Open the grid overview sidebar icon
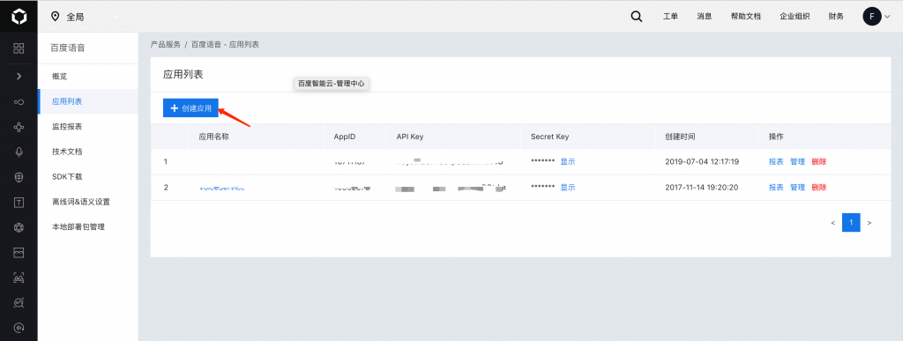 point(19,48)
